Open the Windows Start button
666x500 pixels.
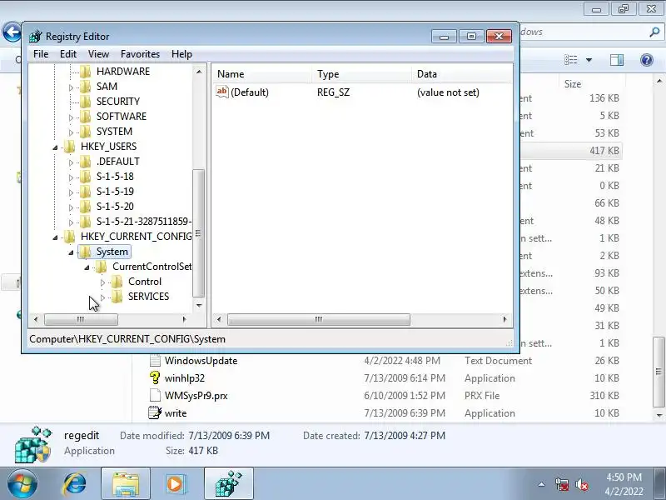[x=22, y=484]
